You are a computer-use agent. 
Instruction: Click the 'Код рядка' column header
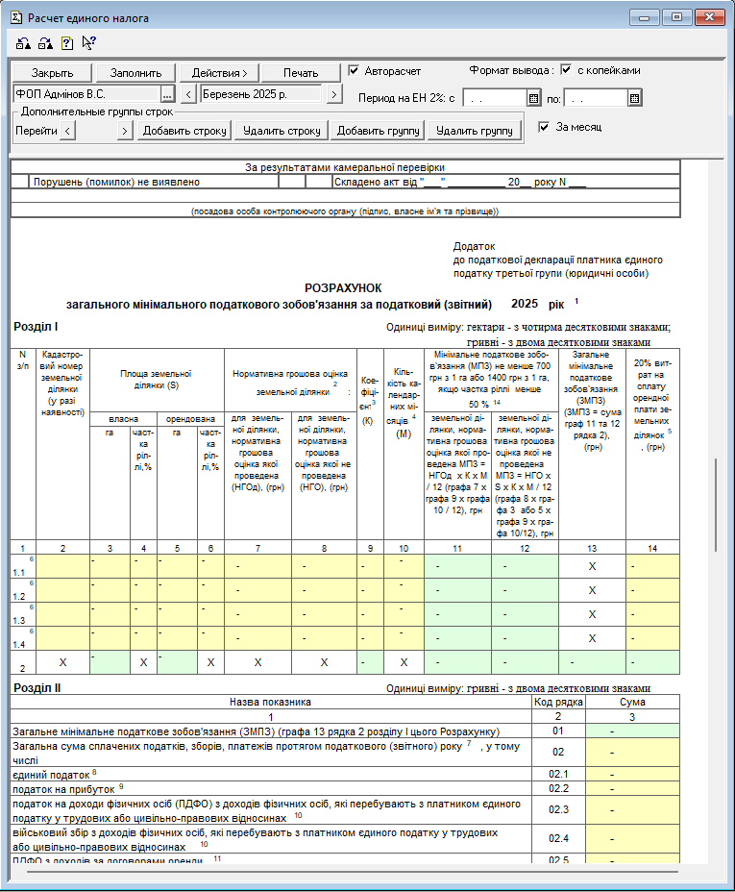click(x=558, y=702)
